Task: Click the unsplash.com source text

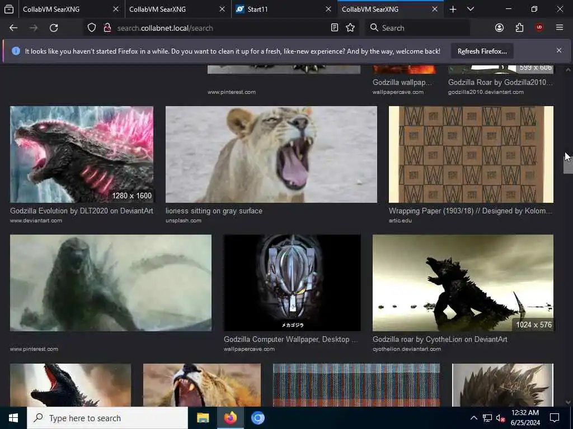Action: point(184,220)
